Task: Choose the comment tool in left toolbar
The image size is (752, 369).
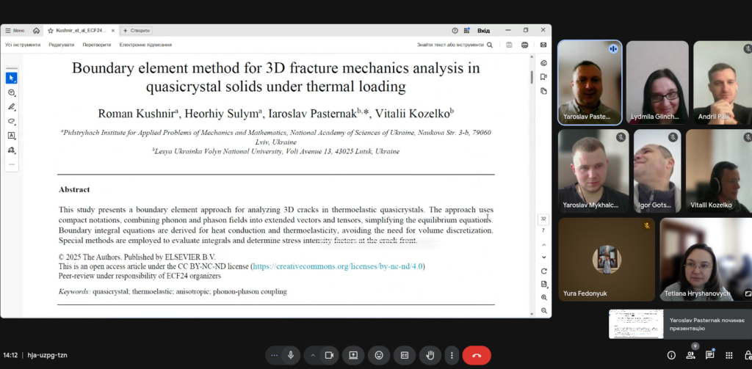Action: coord(12,92)
